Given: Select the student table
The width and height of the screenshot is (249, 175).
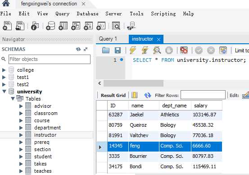Looking at the screenshot, I should (x=43, y=157).
